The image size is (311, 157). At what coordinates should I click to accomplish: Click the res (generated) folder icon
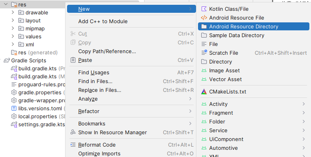tap(14, 53)
